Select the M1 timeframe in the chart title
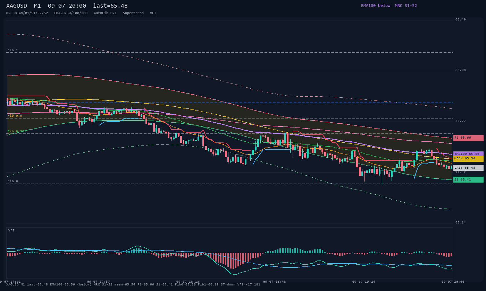Screen dimensions: 486x291 point(37,6)
